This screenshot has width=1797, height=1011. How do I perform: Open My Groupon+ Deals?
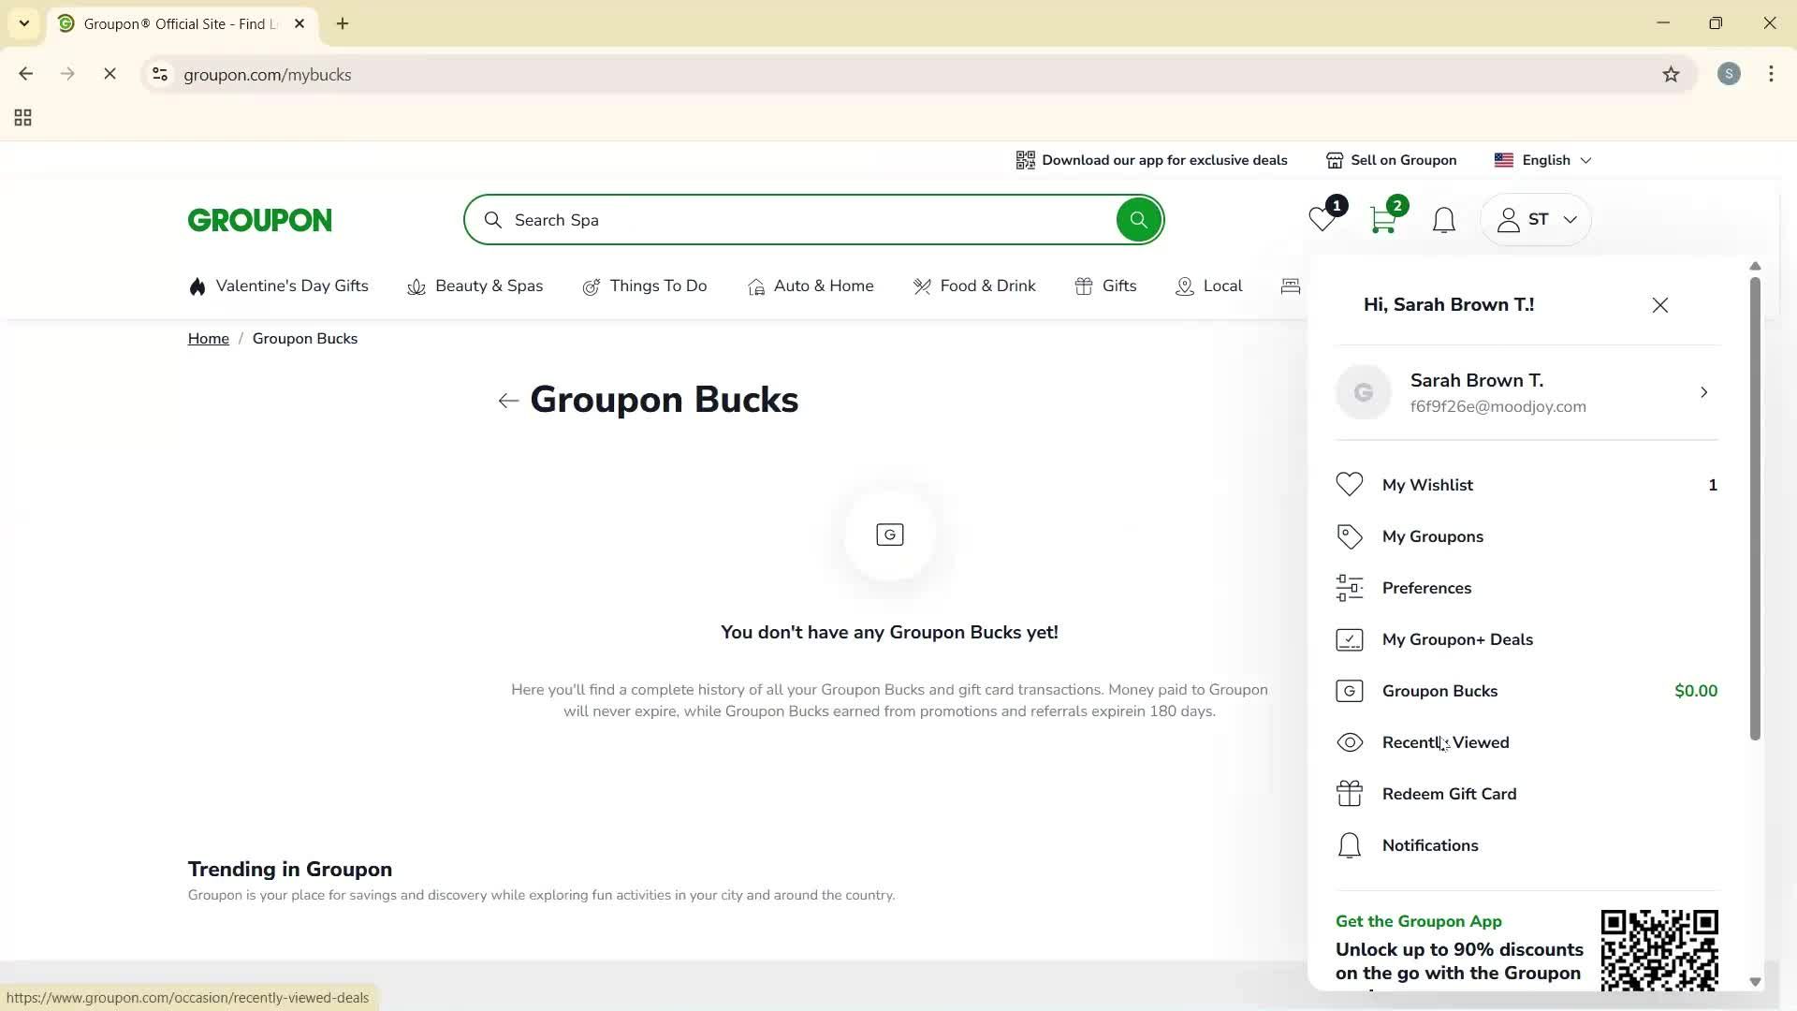coord(1457,639)
